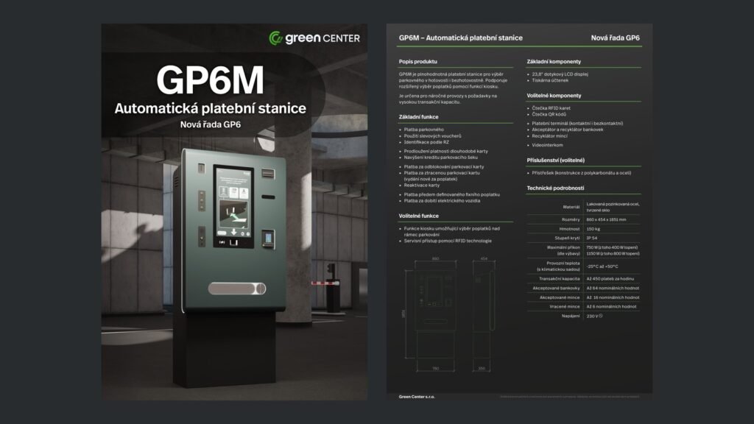Click 'Green Center s.r.o.' in the footer
This screenshot has width=754, height=424.
point(417,397)
